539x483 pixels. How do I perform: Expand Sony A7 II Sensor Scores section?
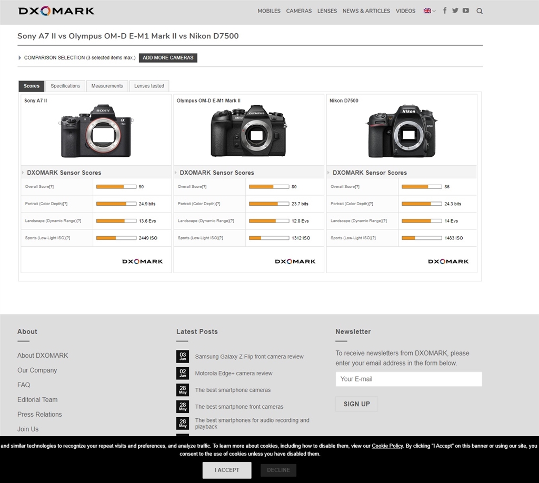(23, 173)
